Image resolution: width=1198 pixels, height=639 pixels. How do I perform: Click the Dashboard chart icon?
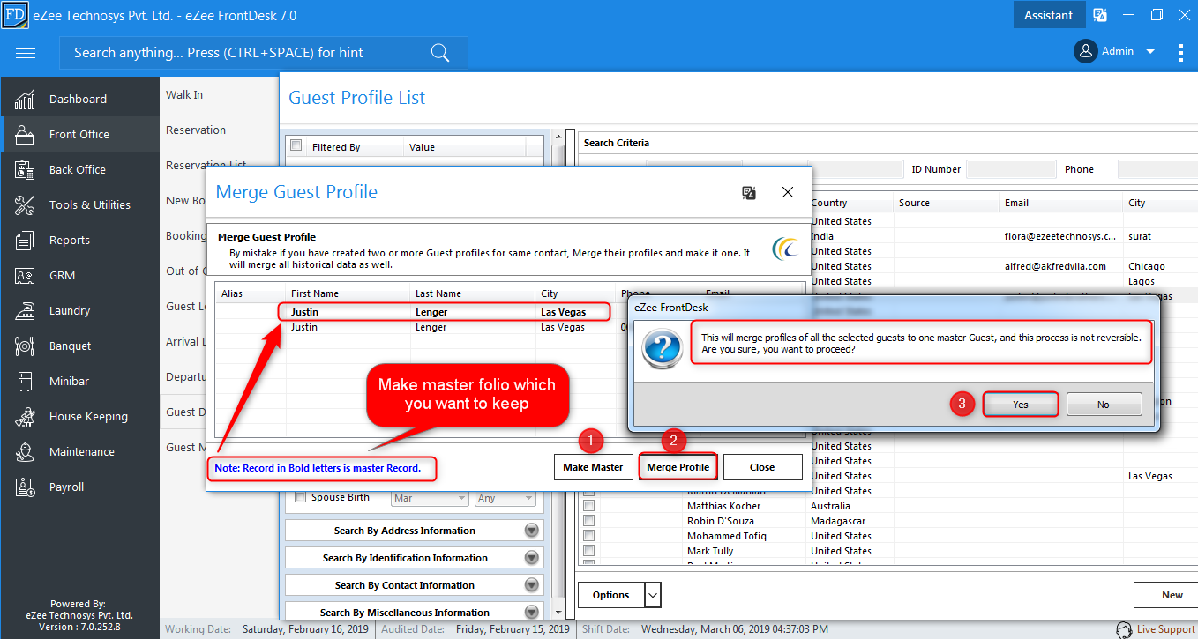click(25, 100)
